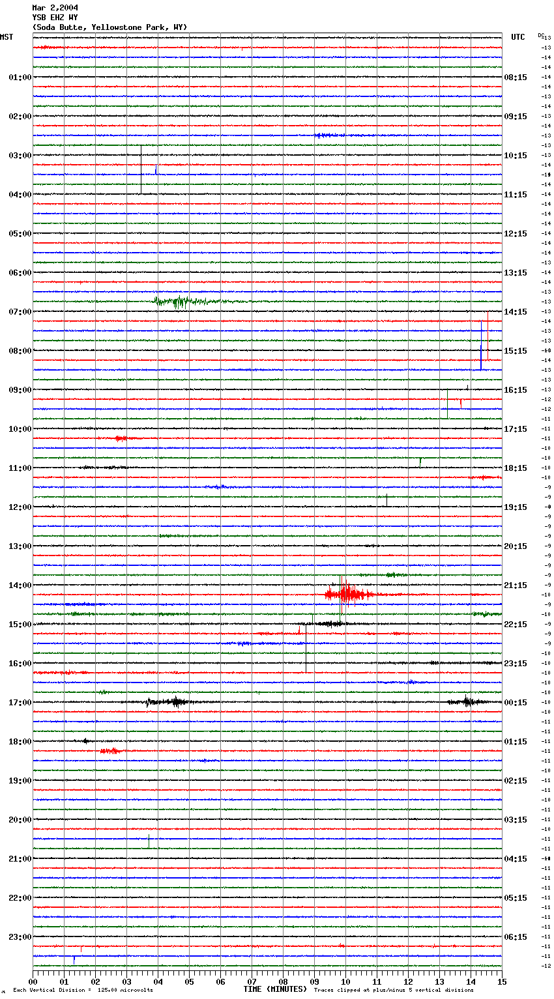Viewport: 554px width, 999px height.
Task: Click the 23:00 MST time label
Action: 20,937
